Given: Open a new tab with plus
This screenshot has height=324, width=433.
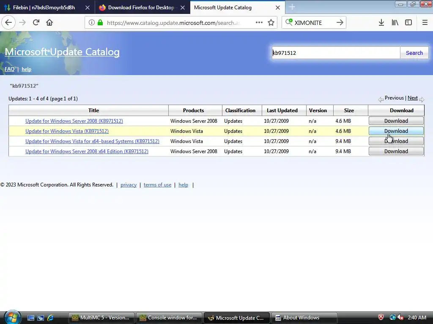Looking at the screenshot, I should pyautogui.click(x=292, y=7).
